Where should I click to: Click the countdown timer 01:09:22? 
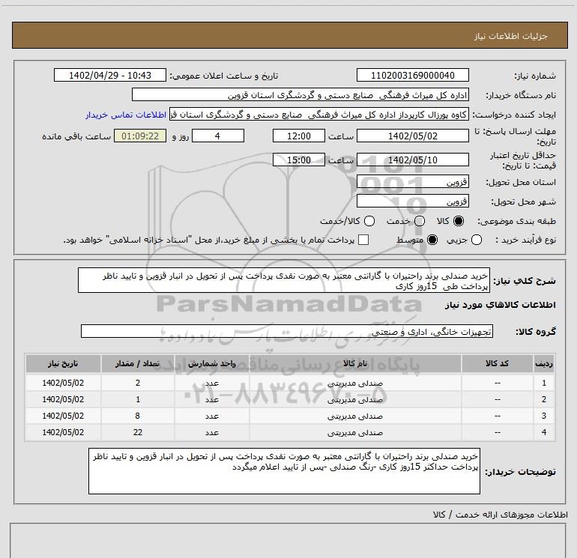click(140, 136)
